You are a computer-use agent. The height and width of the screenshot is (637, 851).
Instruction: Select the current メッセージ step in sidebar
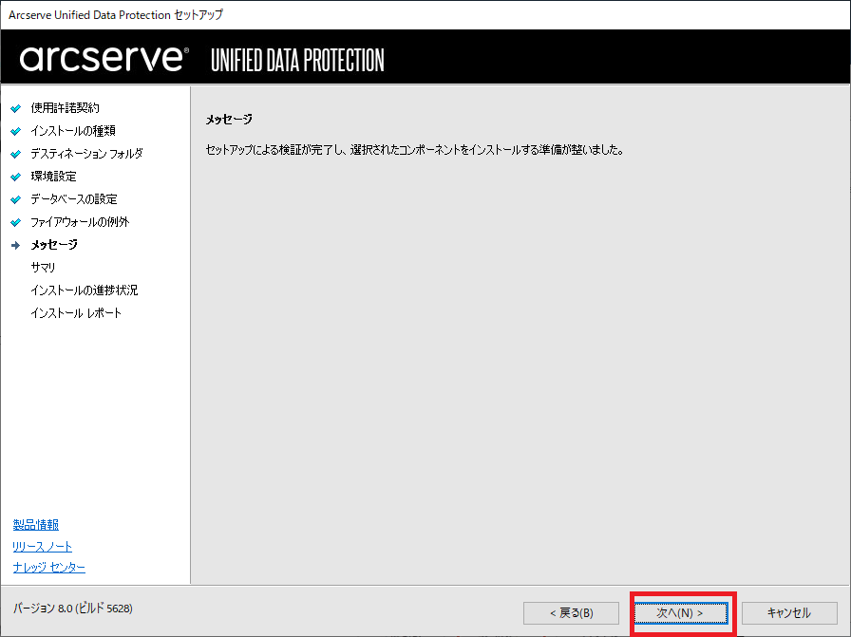click(54, 245)
